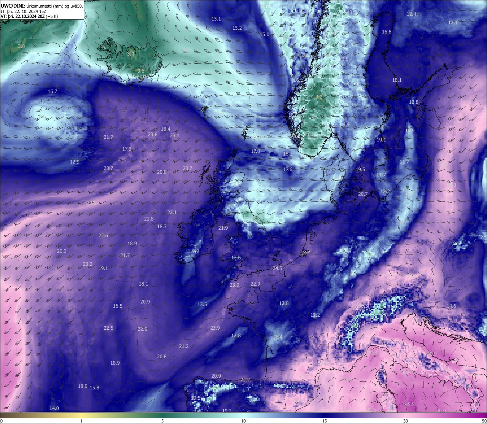The height and width of the screenshot is (424, 487).
Task: Click the UWC/DINI title text in header box
Action: pos(13,6)
